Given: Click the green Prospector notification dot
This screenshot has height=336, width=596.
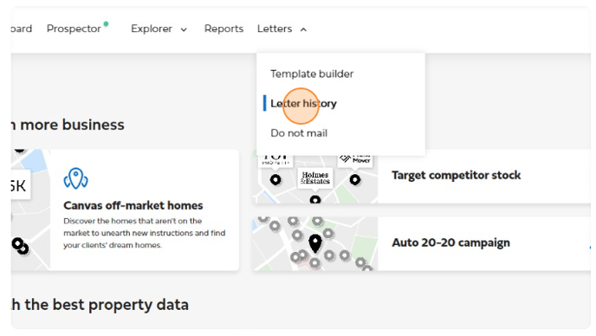Looking at the screenshot, I should tap(106, 24).
